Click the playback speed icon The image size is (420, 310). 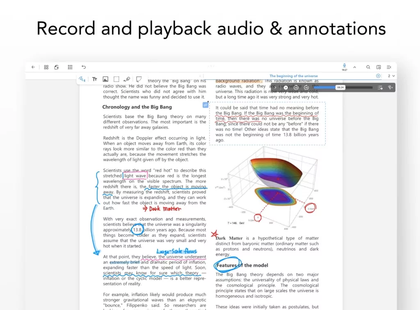tap(390, 88)
